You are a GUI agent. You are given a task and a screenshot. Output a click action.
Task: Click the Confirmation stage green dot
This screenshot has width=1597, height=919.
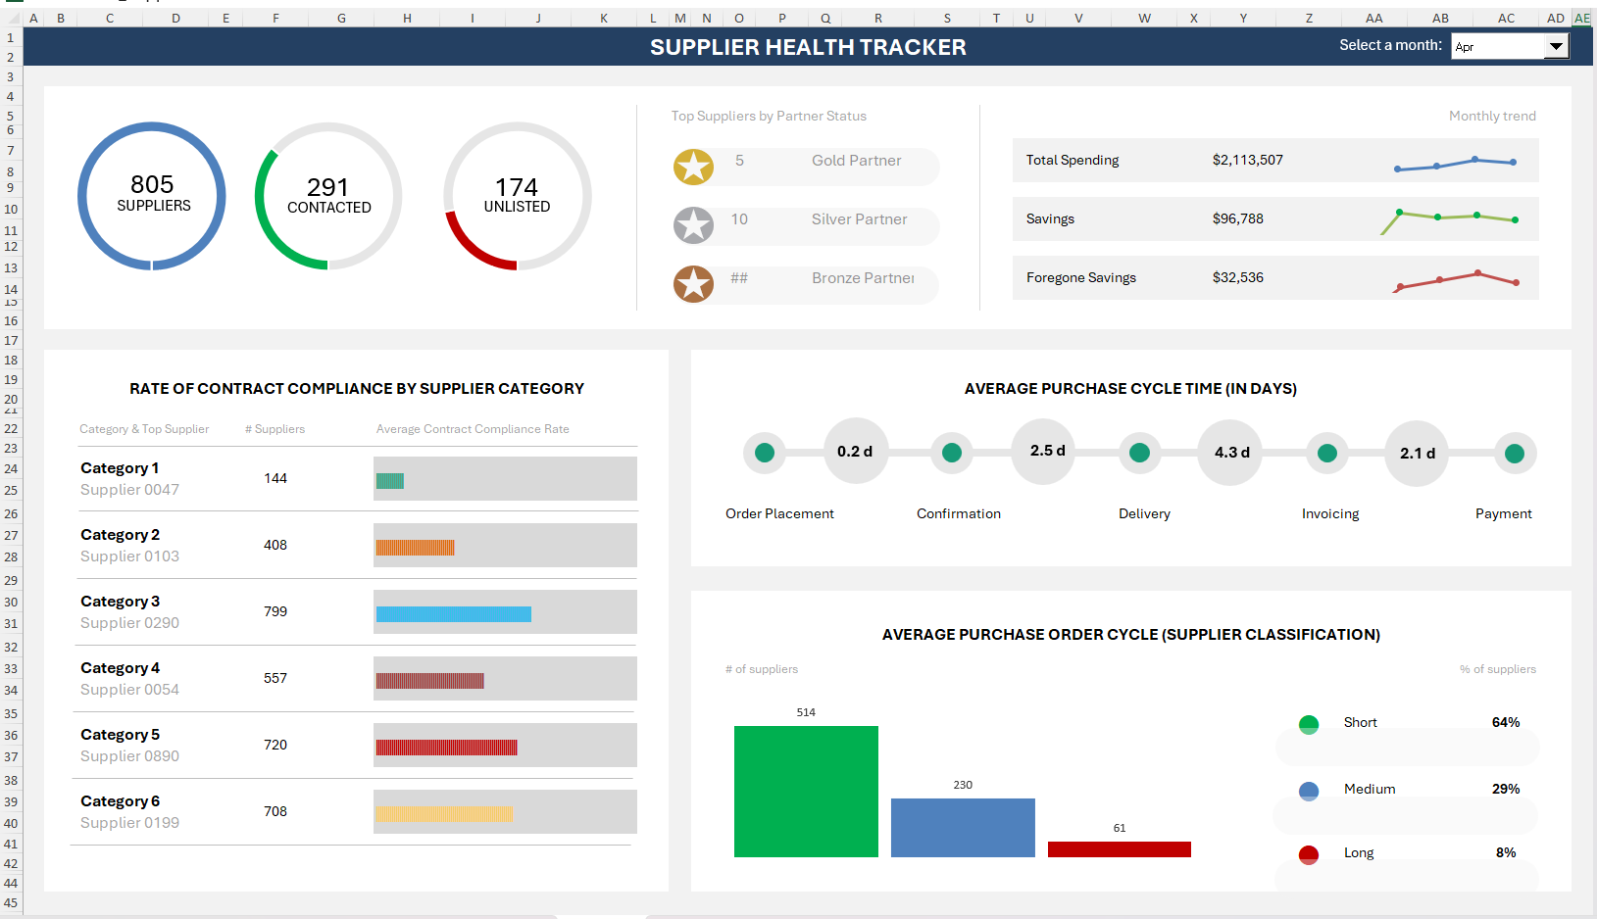[x=952, y=453]
